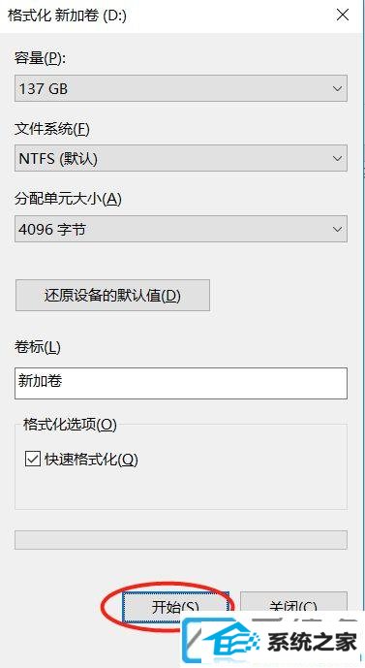Click the 卷标(L) label
Screen dimensions: 365x668
tap(38, 347)
